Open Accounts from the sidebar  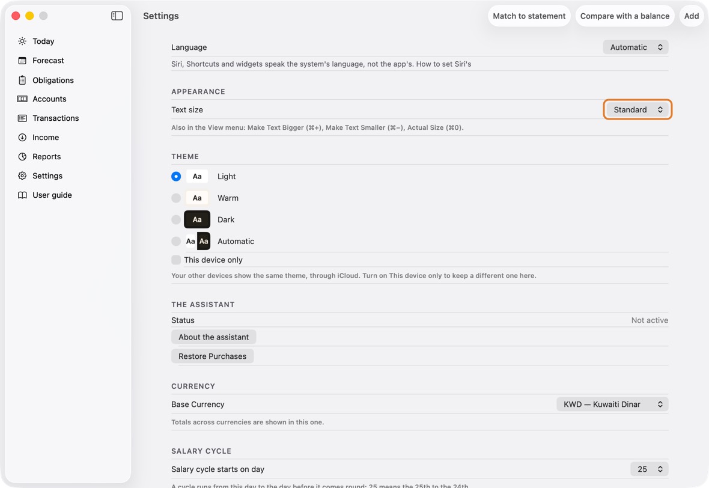tap(49, 99)
